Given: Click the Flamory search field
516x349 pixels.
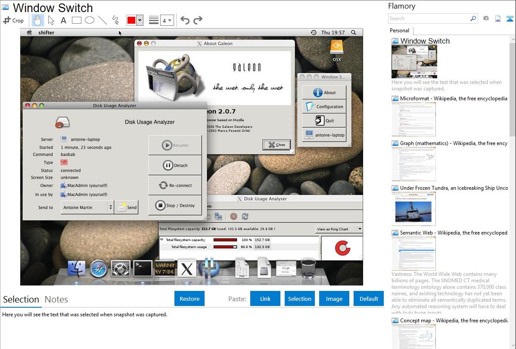Looking at the screenshot, I should pos(429,19).
